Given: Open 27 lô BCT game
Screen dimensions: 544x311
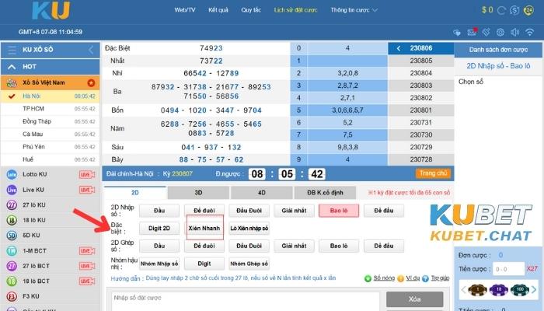Looking at the screenshot, I should (x=36, y=266).
